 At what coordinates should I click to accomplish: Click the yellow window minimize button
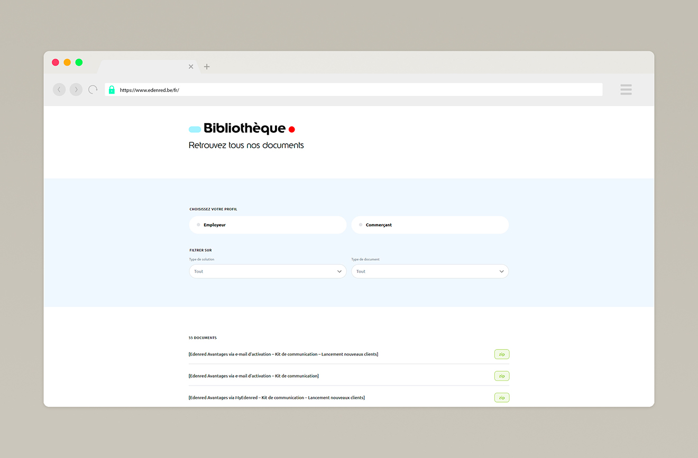click(x=67, y=62)
